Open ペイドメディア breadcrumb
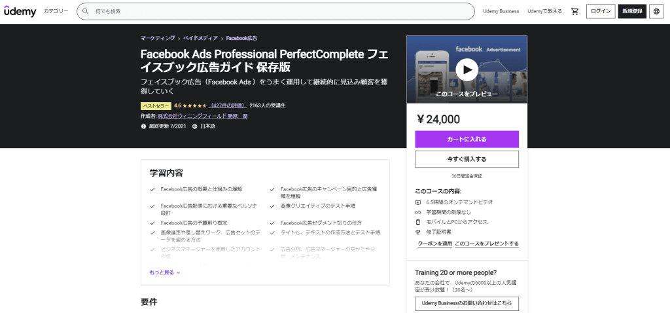The image size is (670, 313). click(200, 38)
